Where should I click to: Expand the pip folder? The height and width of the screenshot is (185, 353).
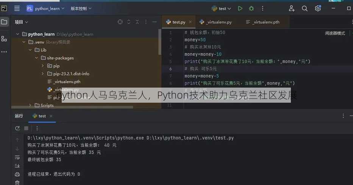(x=43, y=66)
